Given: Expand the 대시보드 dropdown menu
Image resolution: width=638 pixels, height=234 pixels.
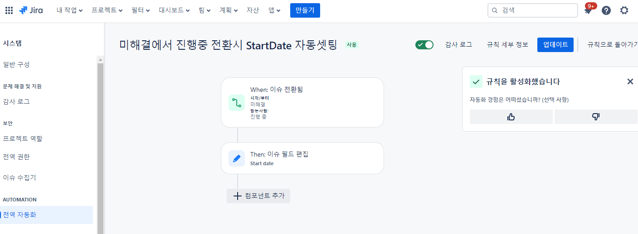Looking at the screenshot, I should coord(174,10).
